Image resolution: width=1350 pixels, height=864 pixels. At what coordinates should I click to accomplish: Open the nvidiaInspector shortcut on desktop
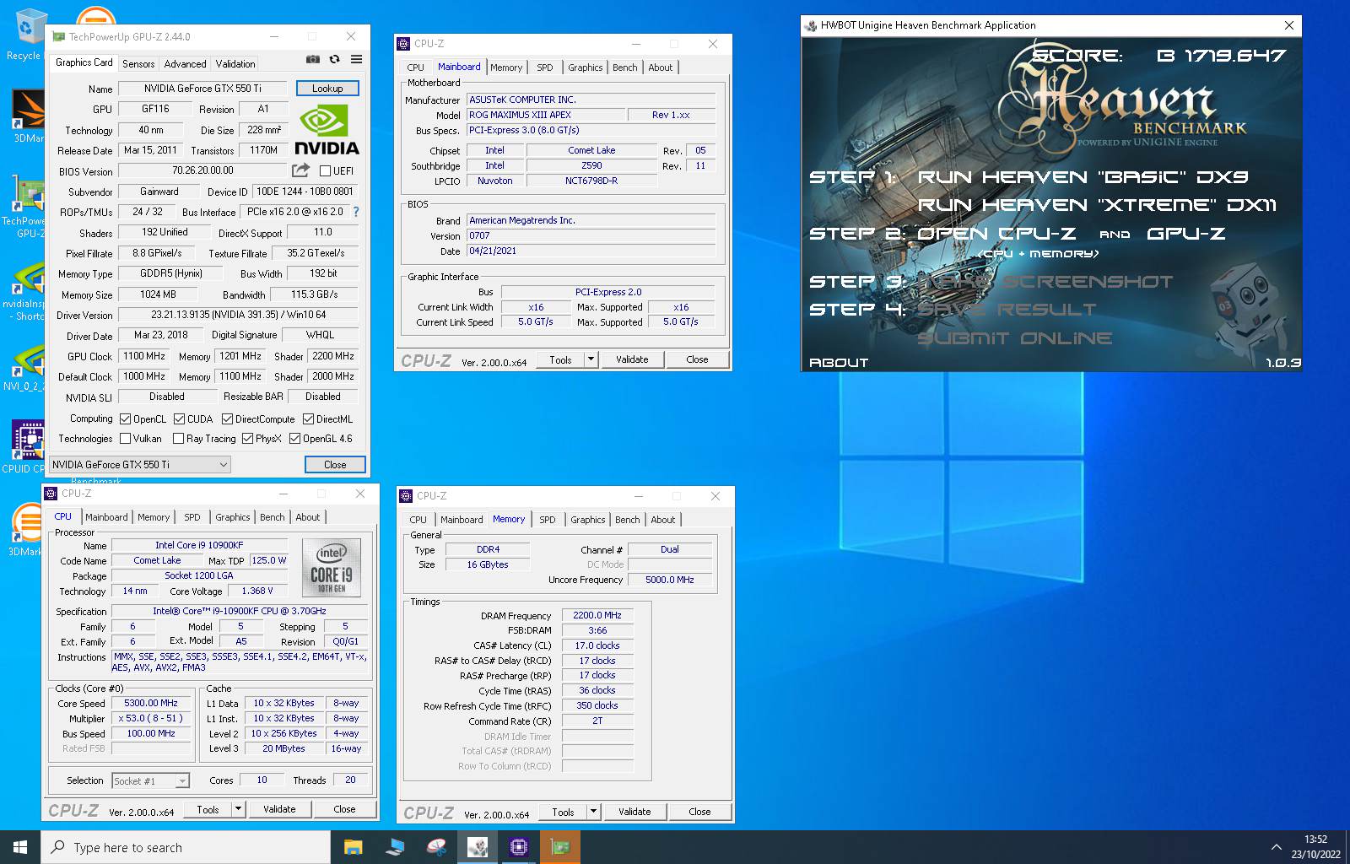coord(25,291)
